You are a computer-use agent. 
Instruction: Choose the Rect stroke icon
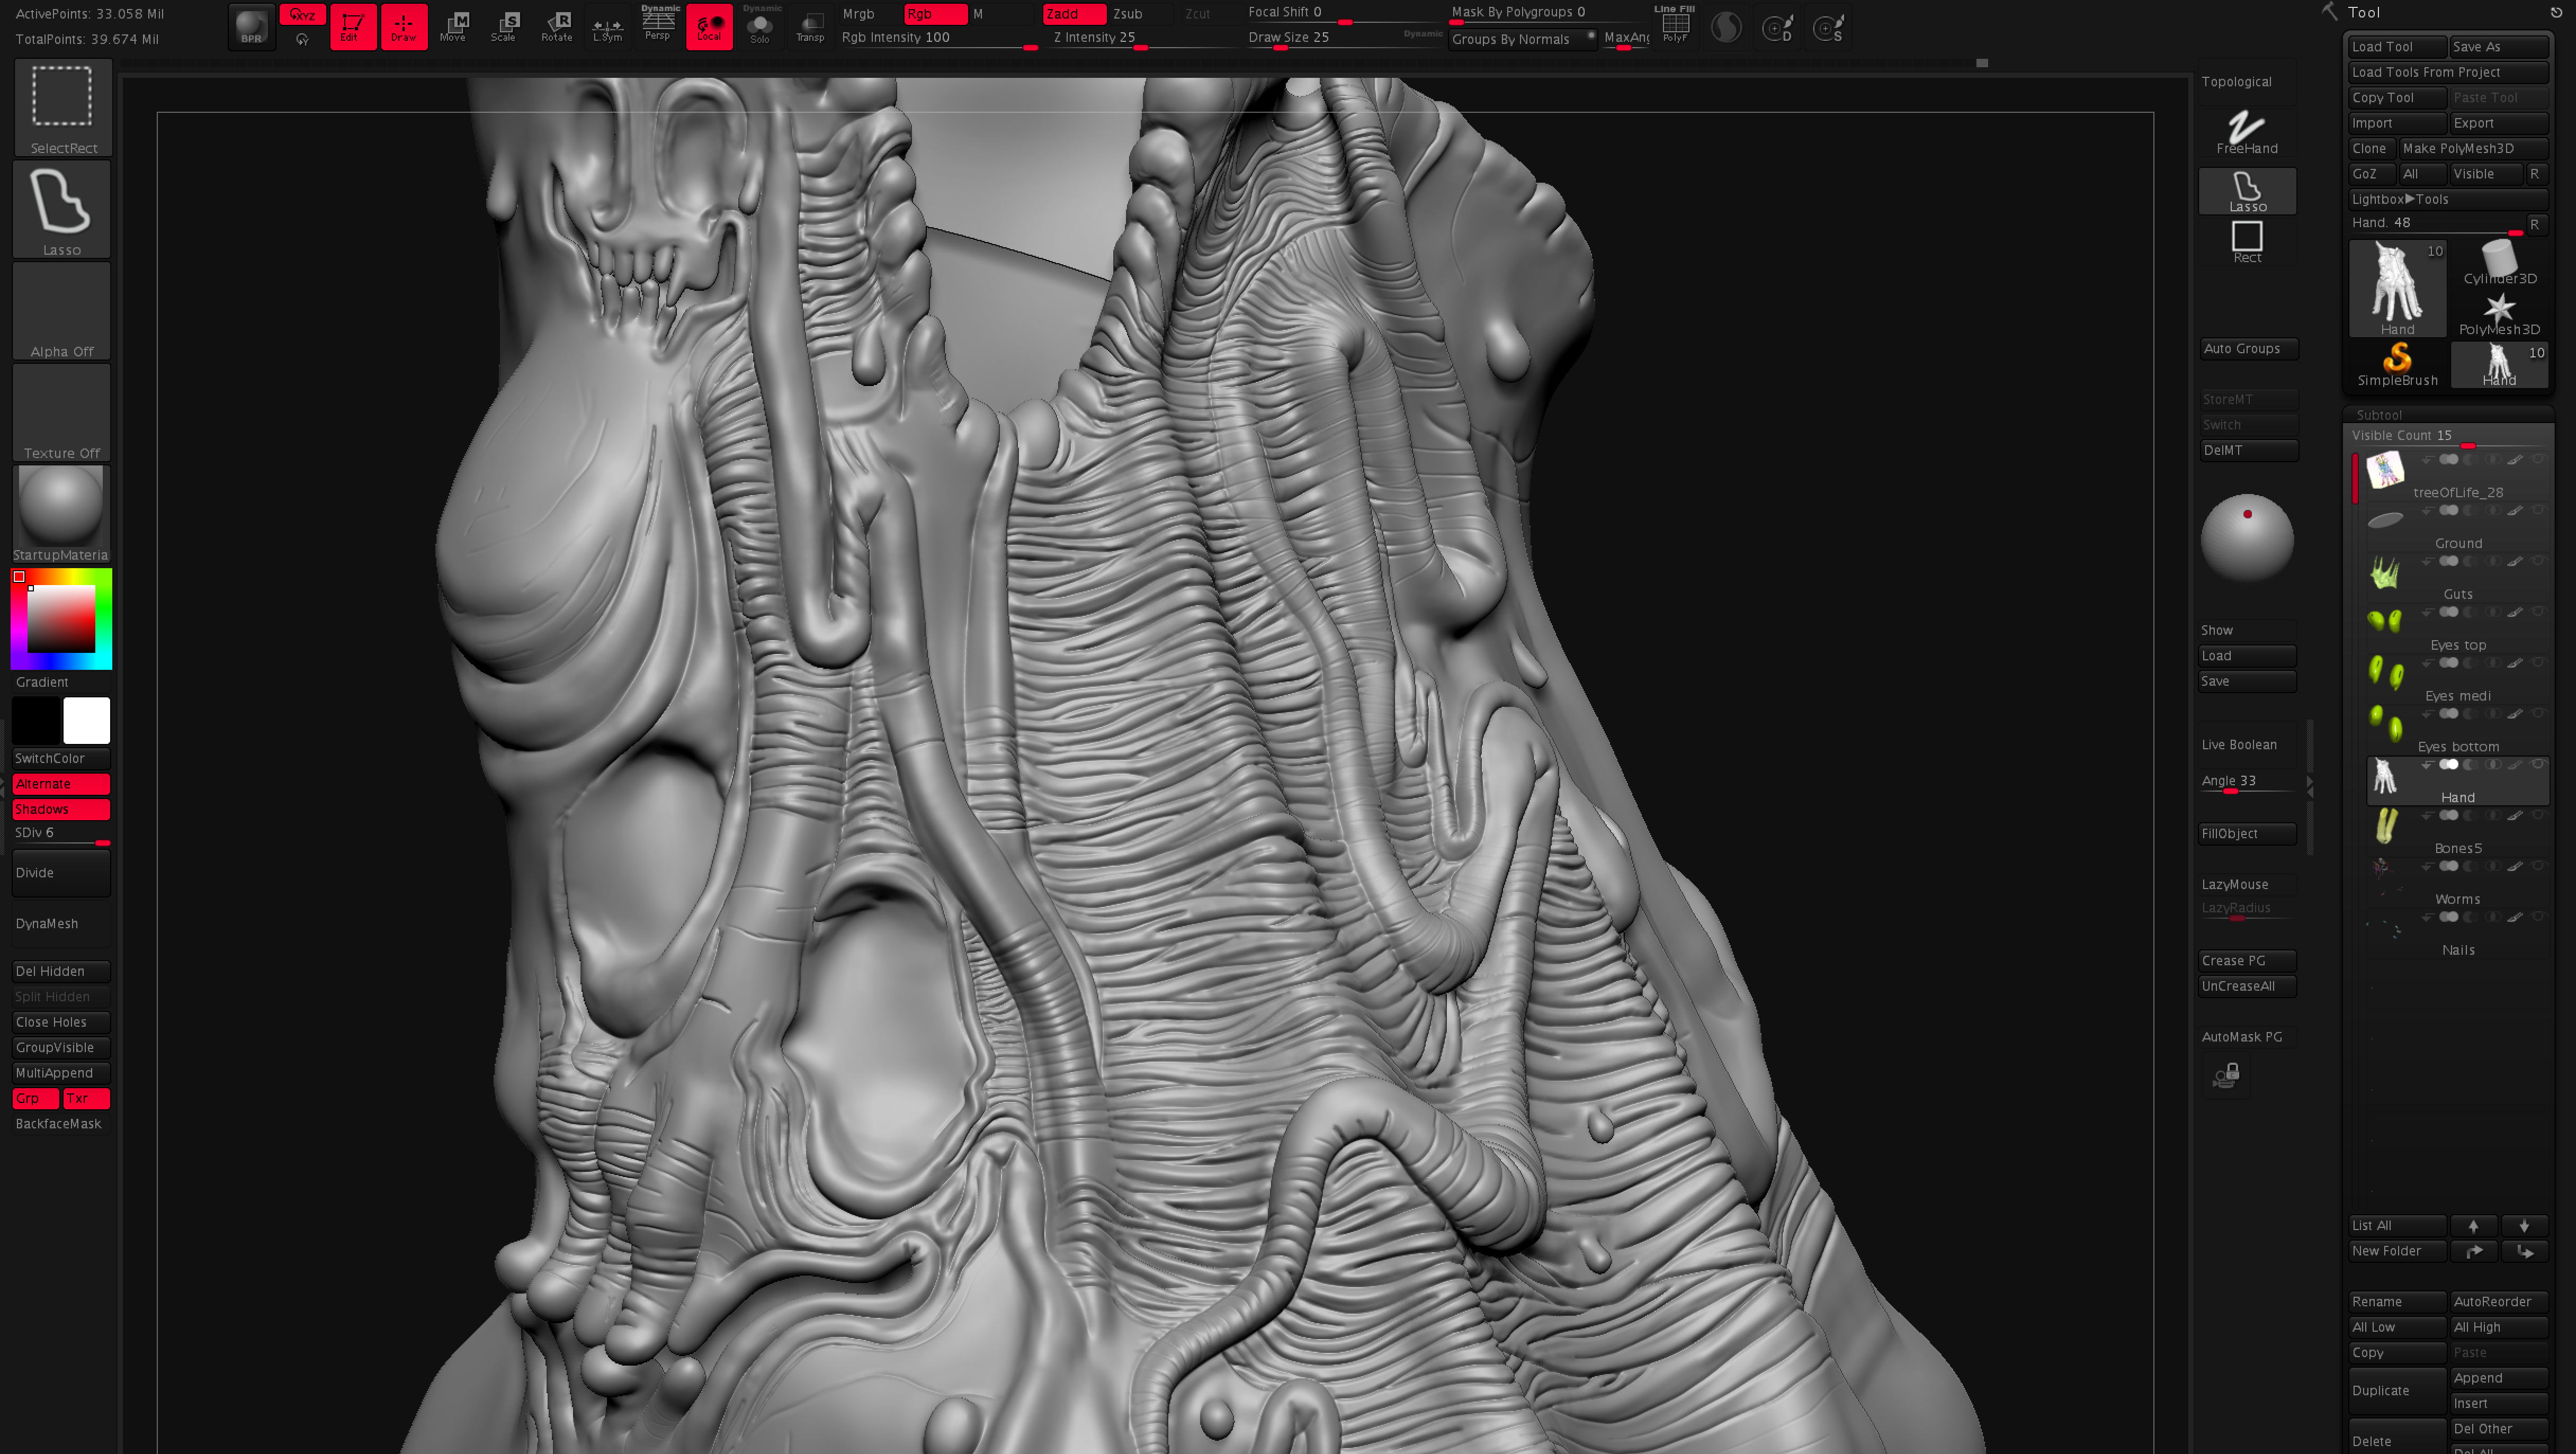(2246, 241)
